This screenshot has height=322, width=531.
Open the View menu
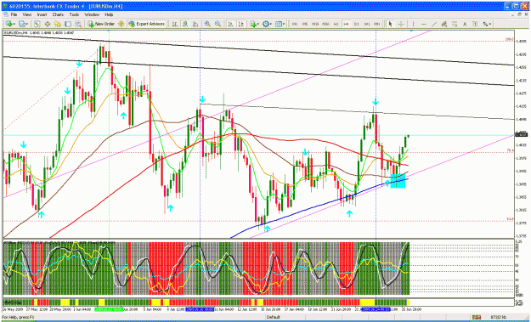pos(27,15)
